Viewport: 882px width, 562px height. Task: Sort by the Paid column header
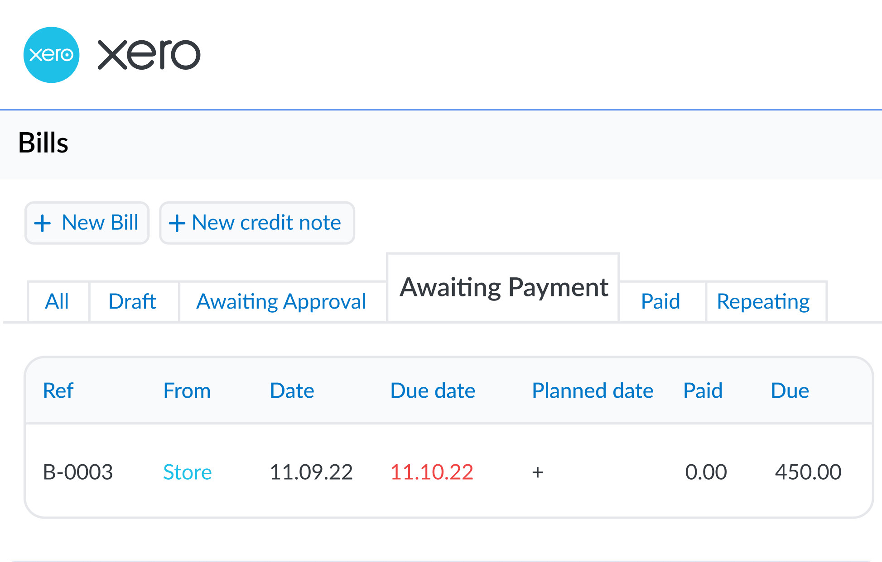pyautogui.click(x=703, y=391)
